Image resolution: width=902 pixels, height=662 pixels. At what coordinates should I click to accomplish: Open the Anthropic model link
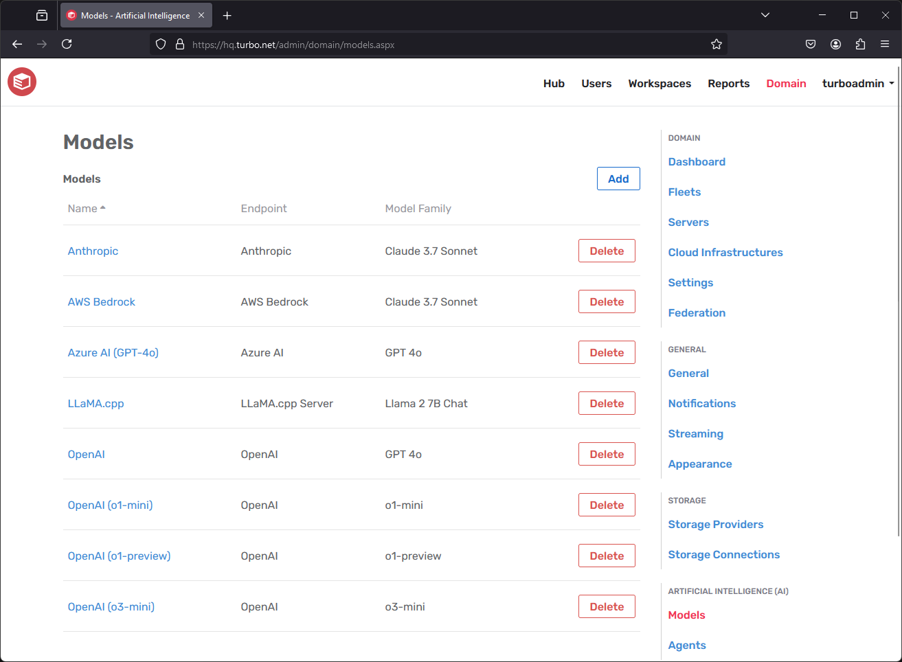tap(93, 251)
